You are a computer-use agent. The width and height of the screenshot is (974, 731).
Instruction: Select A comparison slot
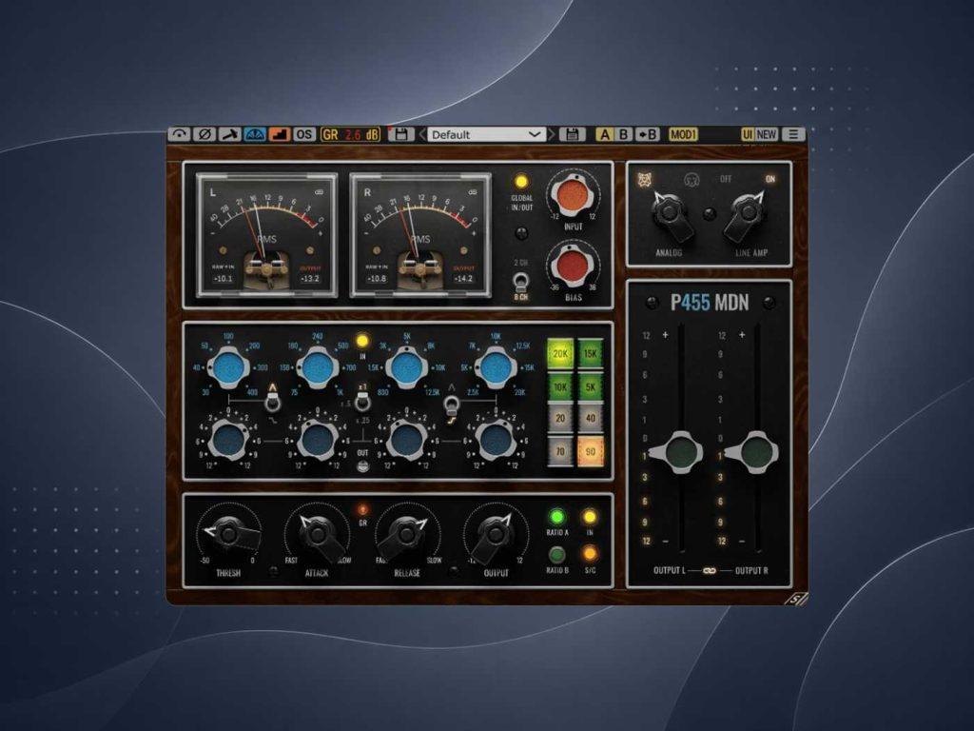point(604,134)
